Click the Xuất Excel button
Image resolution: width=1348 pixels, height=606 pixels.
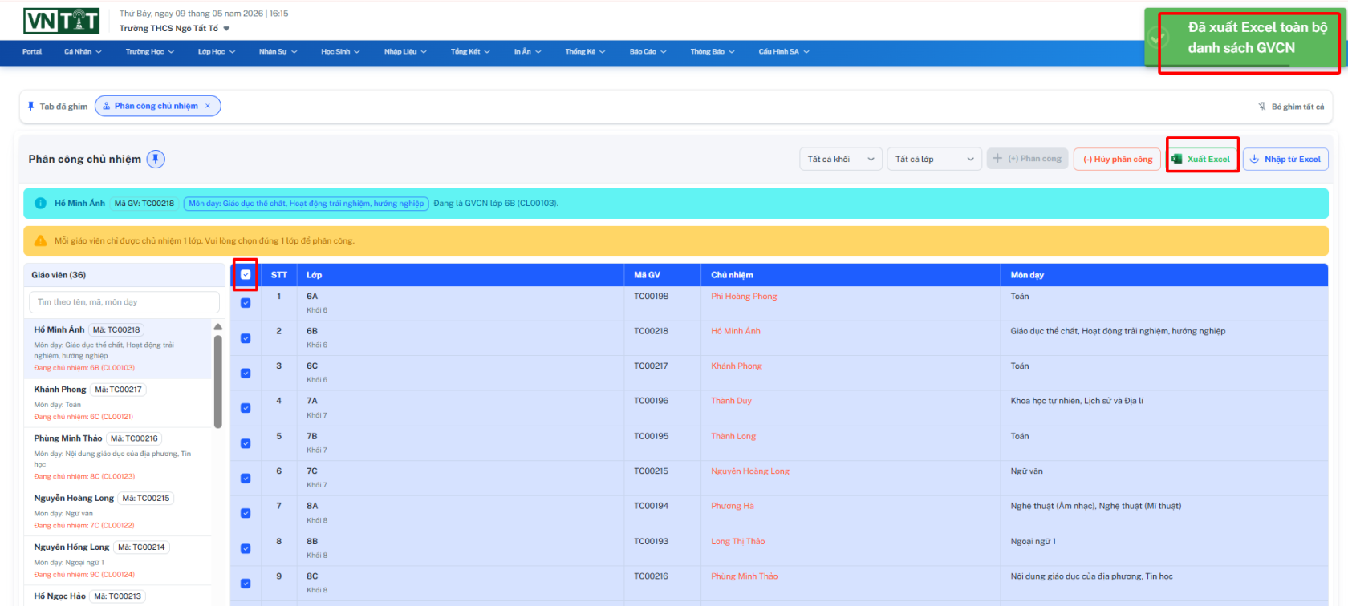pos(1202,159)
